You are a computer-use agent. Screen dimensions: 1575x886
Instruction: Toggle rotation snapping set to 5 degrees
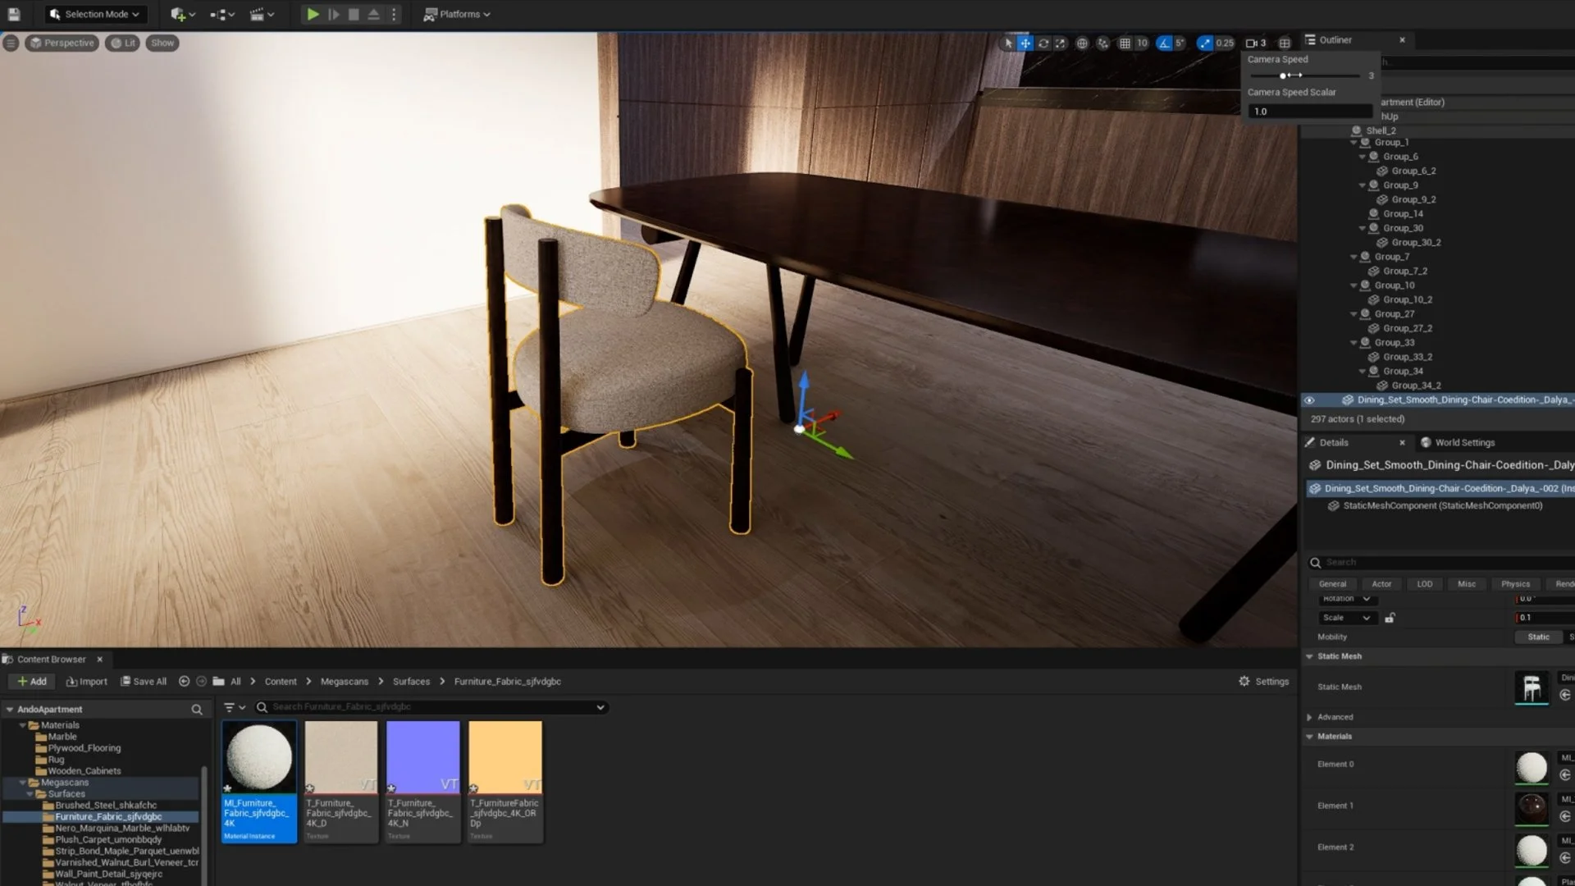tap(1164, 43)
